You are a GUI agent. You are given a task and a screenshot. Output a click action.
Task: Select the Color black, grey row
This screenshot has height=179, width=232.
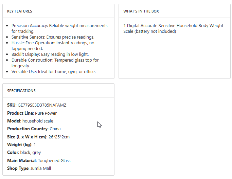click(x=24, y=153)
